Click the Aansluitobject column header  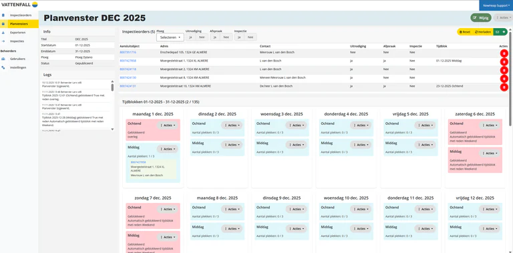[130, 47]
